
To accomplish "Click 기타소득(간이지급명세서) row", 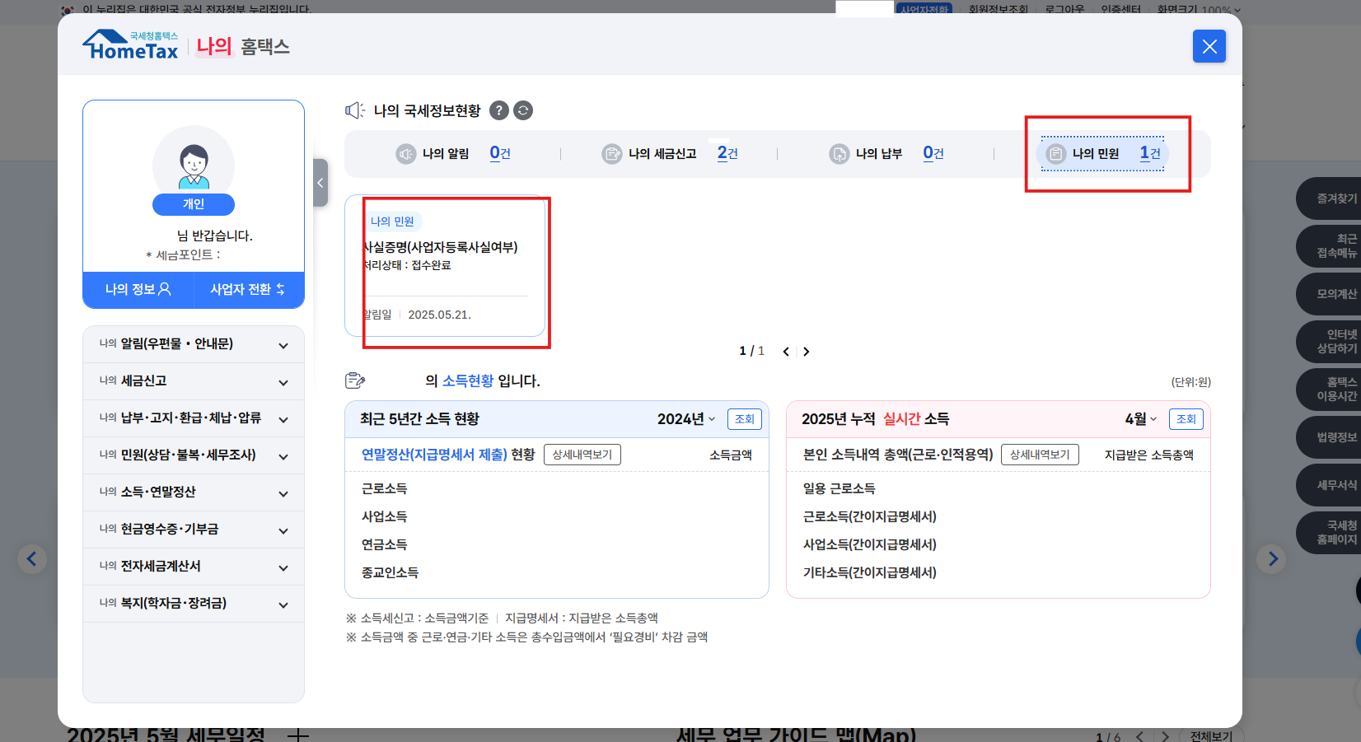I will tap(870, 573).
